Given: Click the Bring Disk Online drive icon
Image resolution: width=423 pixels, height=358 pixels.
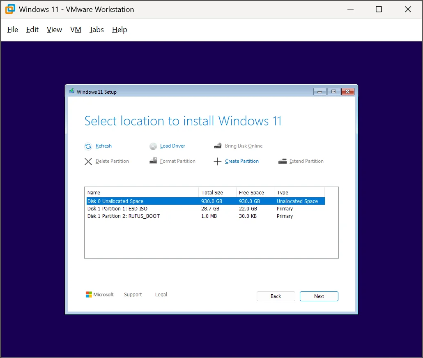Looking at the screenshot, I should pos(218,146).
